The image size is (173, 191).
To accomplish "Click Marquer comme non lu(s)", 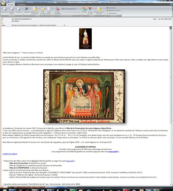I will coord(99,10).
